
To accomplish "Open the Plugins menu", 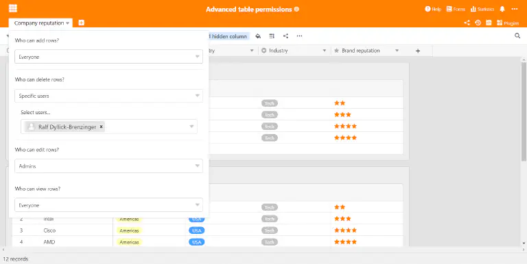I will coord(508,23).
